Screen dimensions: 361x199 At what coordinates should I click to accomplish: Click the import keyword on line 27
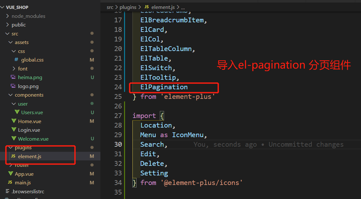(x=144, y=116)
